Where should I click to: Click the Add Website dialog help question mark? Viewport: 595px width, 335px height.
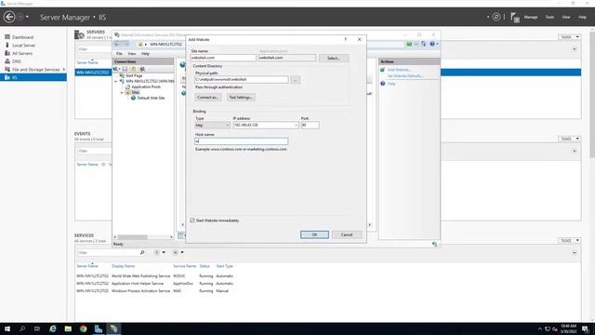click(x=345, y=39)
